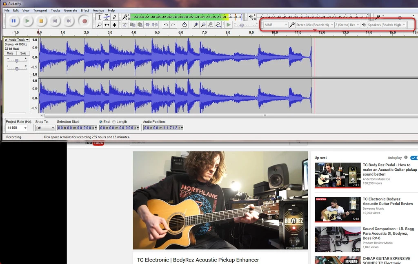This screenshot has height=264, width=418.
Task: Select the Multi-Tool asterisk mode
Action: [x=114, y=25]
